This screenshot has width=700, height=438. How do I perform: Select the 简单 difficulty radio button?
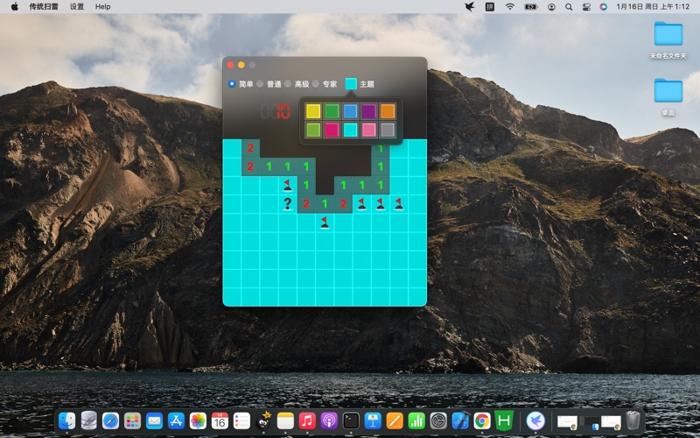click(x=232, y=84)
